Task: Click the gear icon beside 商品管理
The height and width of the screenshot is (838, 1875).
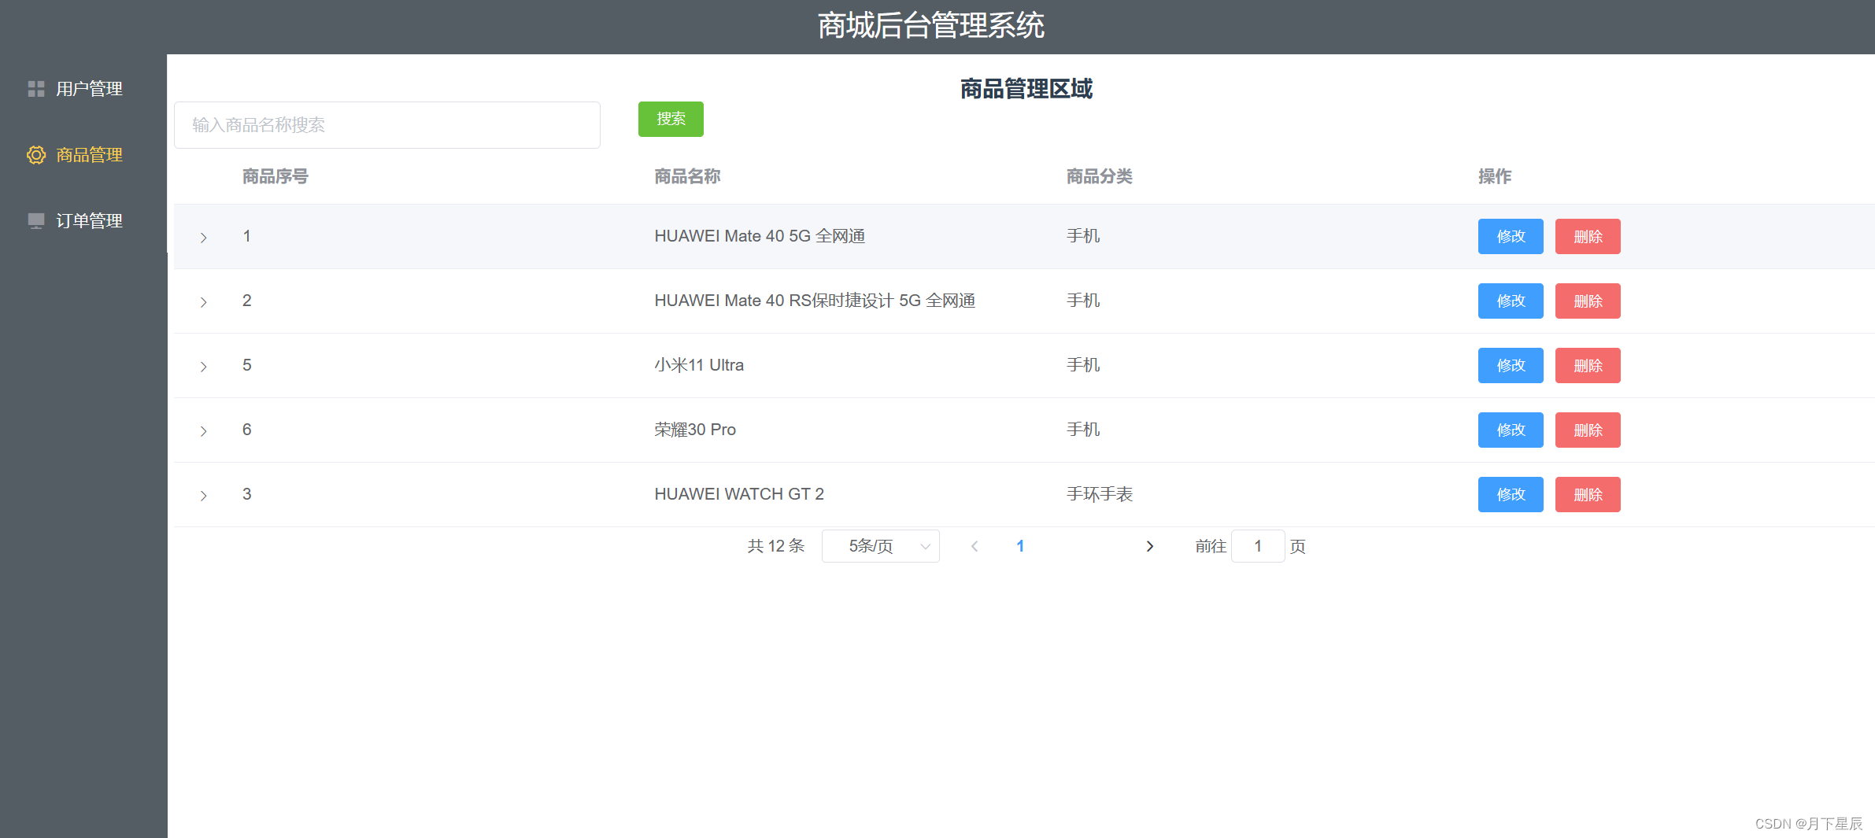Action: coord(35,155)
